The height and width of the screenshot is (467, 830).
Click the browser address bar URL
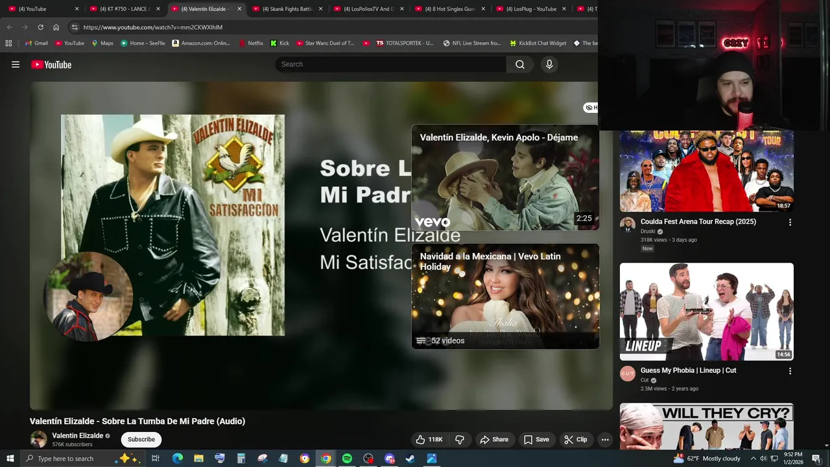pos(152,27)
